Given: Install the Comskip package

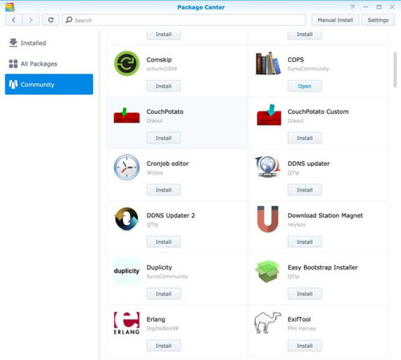Looking at the screenshot, I should (164, 86).
